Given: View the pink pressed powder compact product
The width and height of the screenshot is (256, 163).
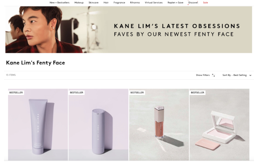Looking at the screenshot, I should coord(219,126).
